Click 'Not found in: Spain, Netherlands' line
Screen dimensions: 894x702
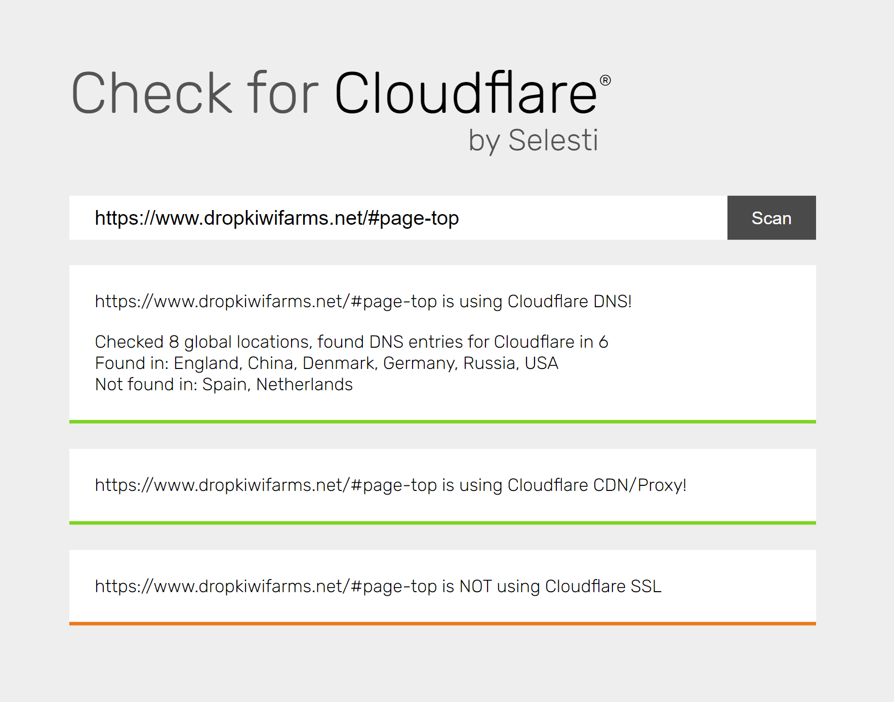224,384
